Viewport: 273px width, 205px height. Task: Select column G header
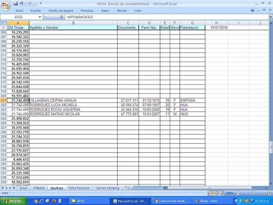point(192,23)
